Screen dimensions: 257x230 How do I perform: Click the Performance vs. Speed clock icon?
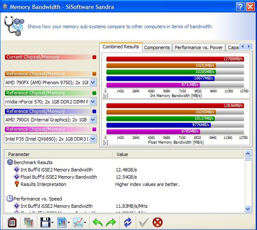(x=10, y=198)
